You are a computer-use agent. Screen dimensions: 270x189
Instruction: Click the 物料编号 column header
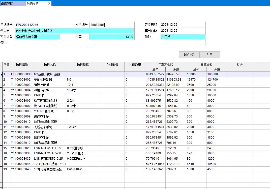click(x=22, y=65)
